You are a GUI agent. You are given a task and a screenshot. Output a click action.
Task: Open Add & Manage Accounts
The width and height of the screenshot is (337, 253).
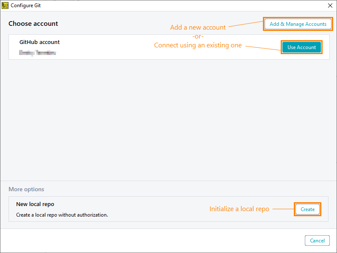click(x=298, y=24)
